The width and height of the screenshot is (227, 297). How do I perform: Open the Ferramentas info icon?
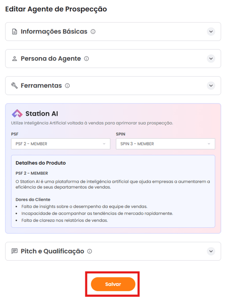67,86
